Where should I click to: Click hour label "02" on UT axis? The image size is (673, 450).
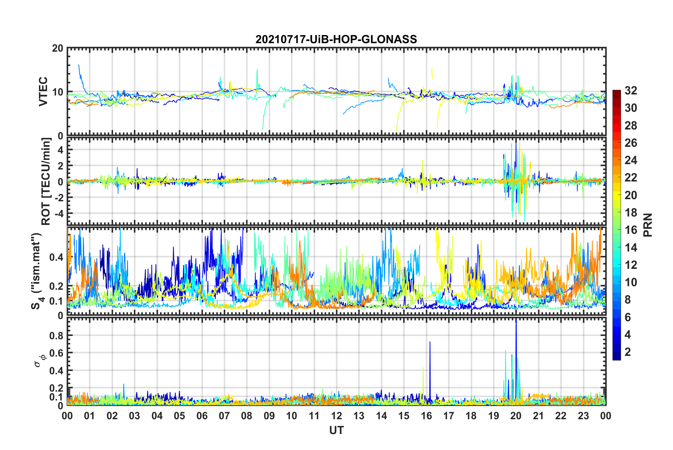point(112,416)
